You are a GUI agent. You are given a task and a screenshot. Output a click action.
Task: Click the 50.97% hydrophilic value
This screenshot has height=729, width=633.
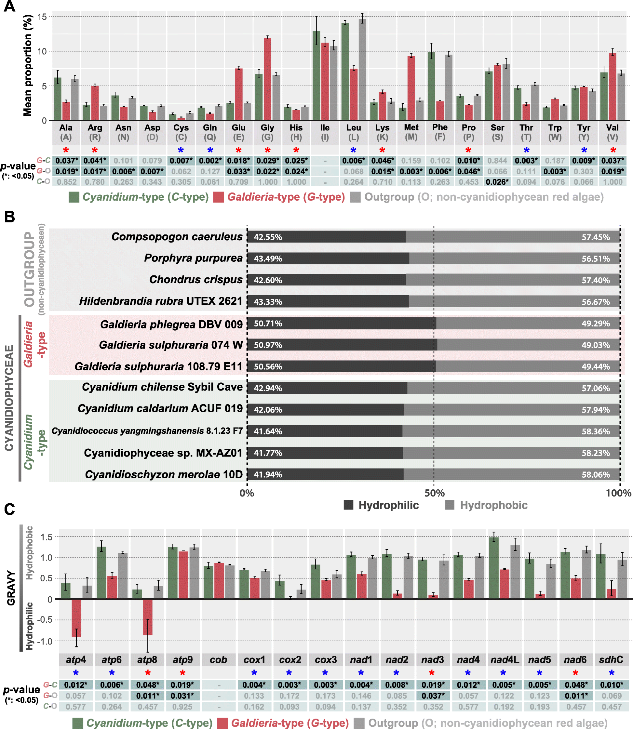click(x=268, y=345)
